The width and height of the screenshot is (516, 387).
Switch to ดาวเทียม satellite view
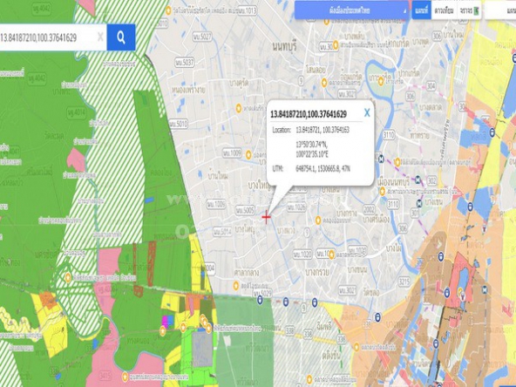[444, 10]
